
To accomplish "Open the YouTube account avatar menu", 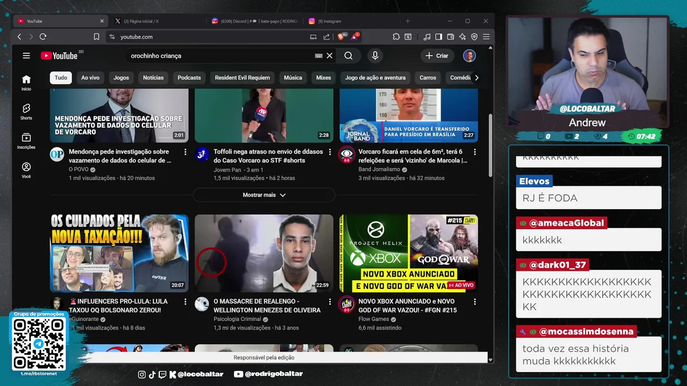I will tap(470, 56).
